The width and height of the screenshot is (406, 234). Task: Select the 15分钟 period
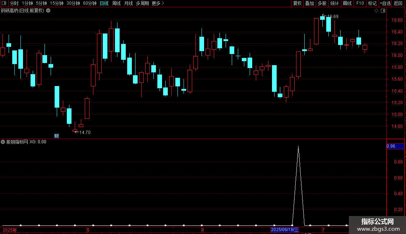pos(57,3)
